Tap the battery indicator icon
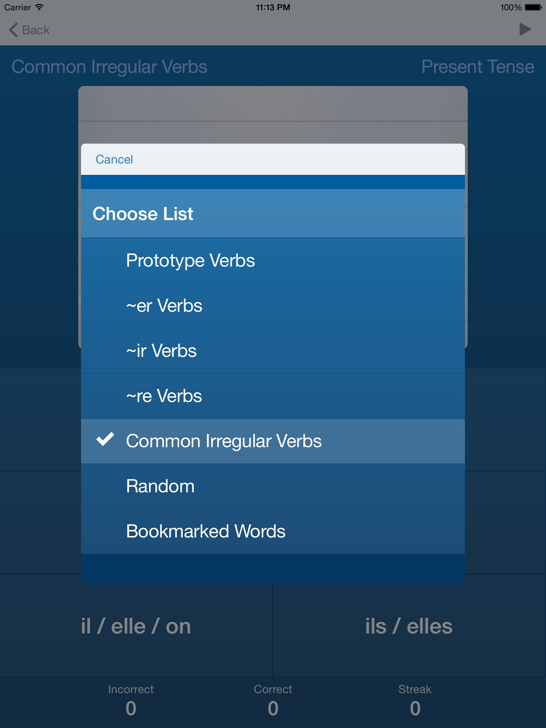 533,7
